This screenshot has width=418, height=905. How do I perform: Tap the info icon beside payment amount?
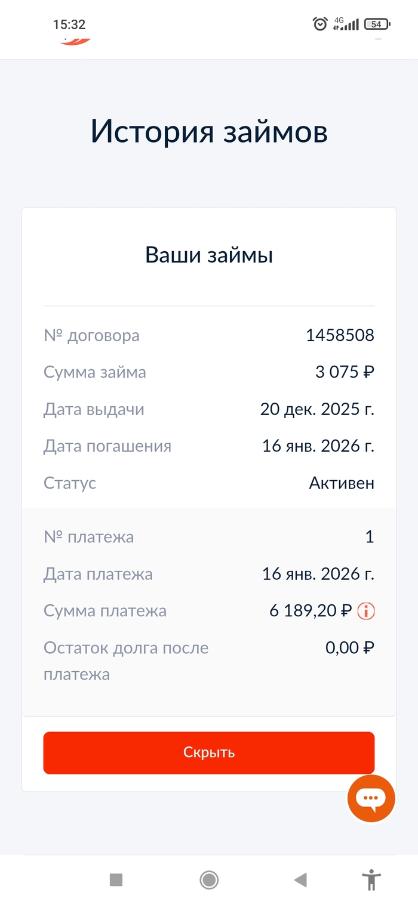(365, 611)
